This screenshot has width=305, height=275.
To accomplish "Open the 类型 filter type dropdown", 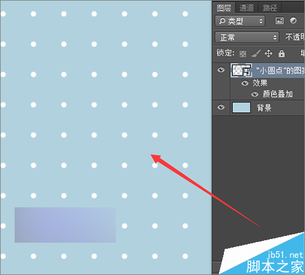I will pyautogui.click(x=240, y=21).
